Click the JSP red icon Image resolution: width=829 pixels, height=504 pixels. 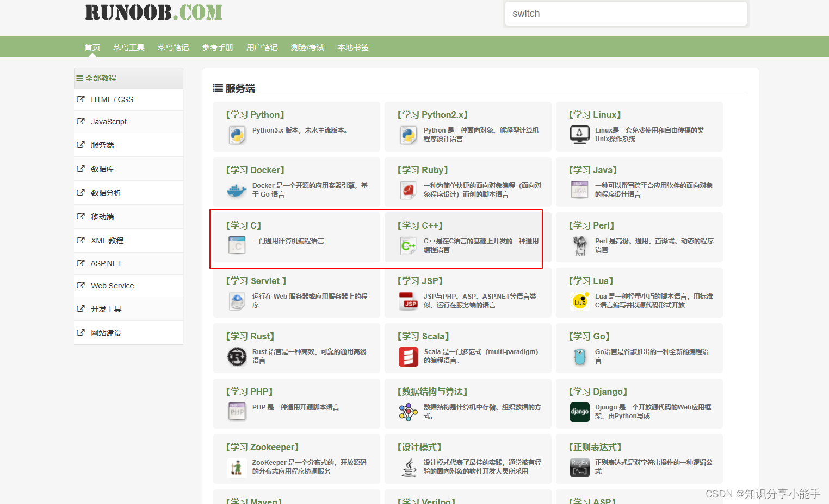409,301
